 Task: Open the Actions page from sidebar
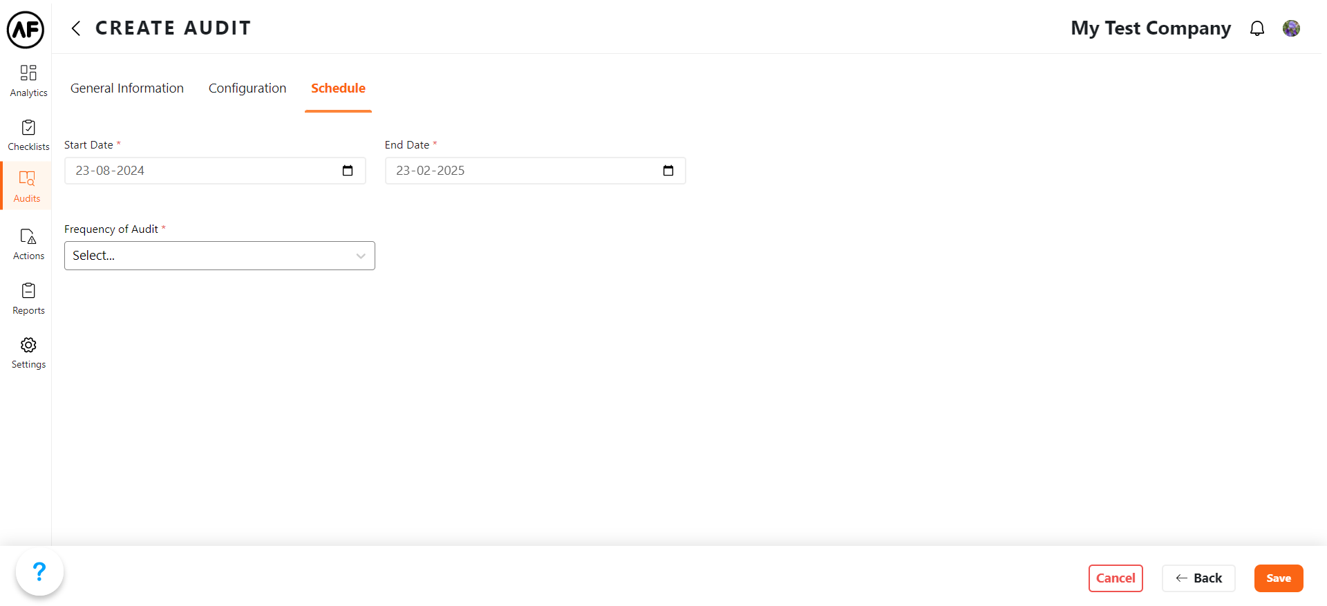tap(28, 245)
